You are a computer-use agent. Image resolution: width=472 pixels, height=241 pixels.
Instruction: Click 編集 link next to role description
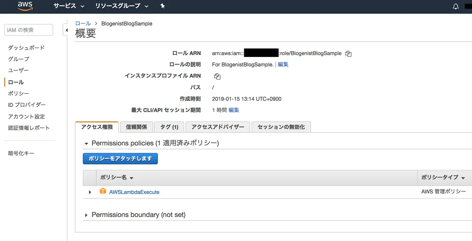coord(283,64)
